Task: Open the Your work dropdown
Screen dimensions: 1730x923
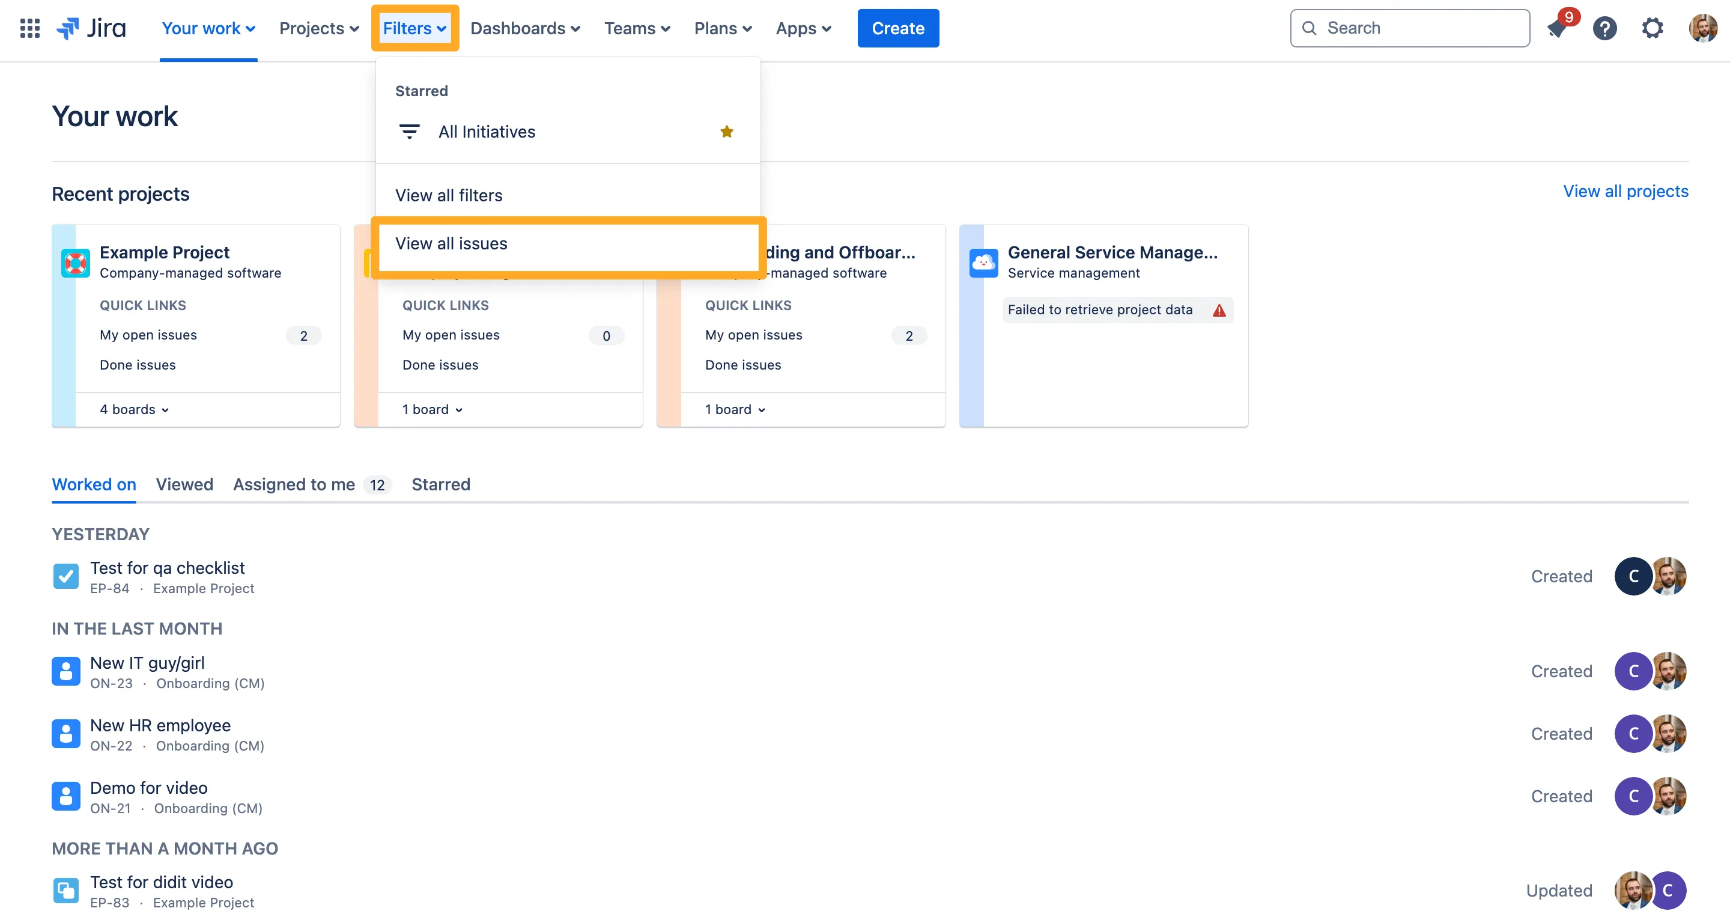Action: pos(208,28)
